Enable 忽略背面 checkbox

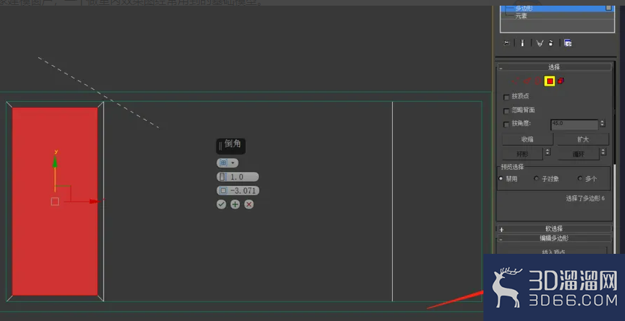(x=506, y=111)
